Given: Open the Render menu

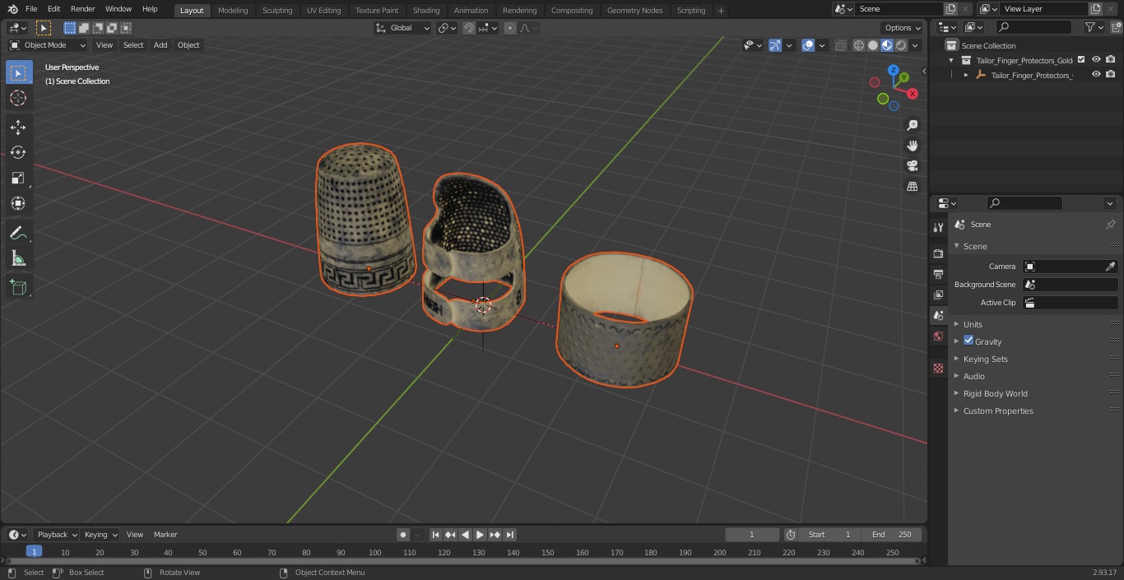Looking at the screenshot, I should [82, 9].
